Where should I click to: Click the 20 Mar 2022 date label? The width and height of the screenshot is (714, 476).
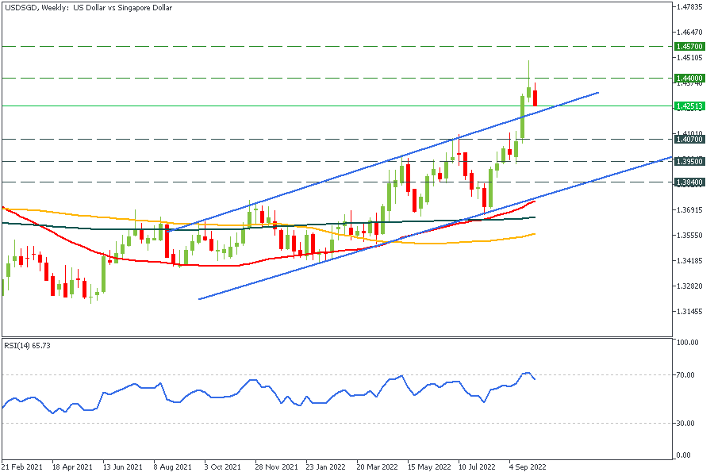pos(378,467)
